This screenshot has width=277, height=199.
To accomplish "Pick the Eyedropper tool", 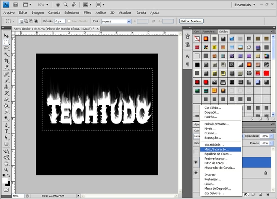I will pyautogui.click(x=6, y=67).
